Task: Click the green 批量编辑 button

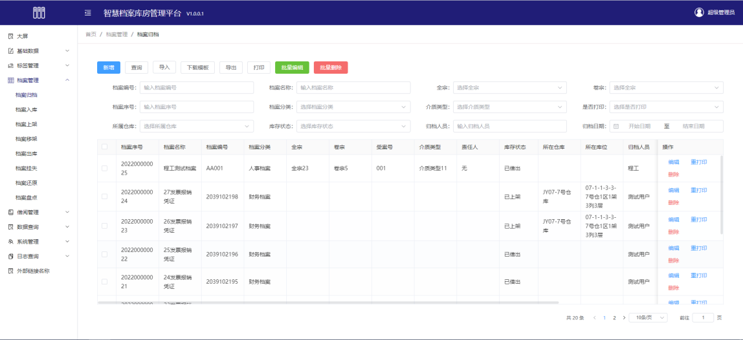Action: pyautogui.click(x=292, y=67)
